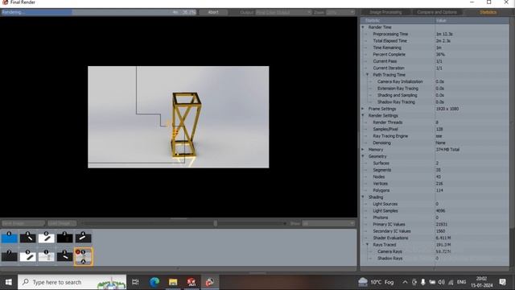Collapse the Rays Traced group

(368, 245)
